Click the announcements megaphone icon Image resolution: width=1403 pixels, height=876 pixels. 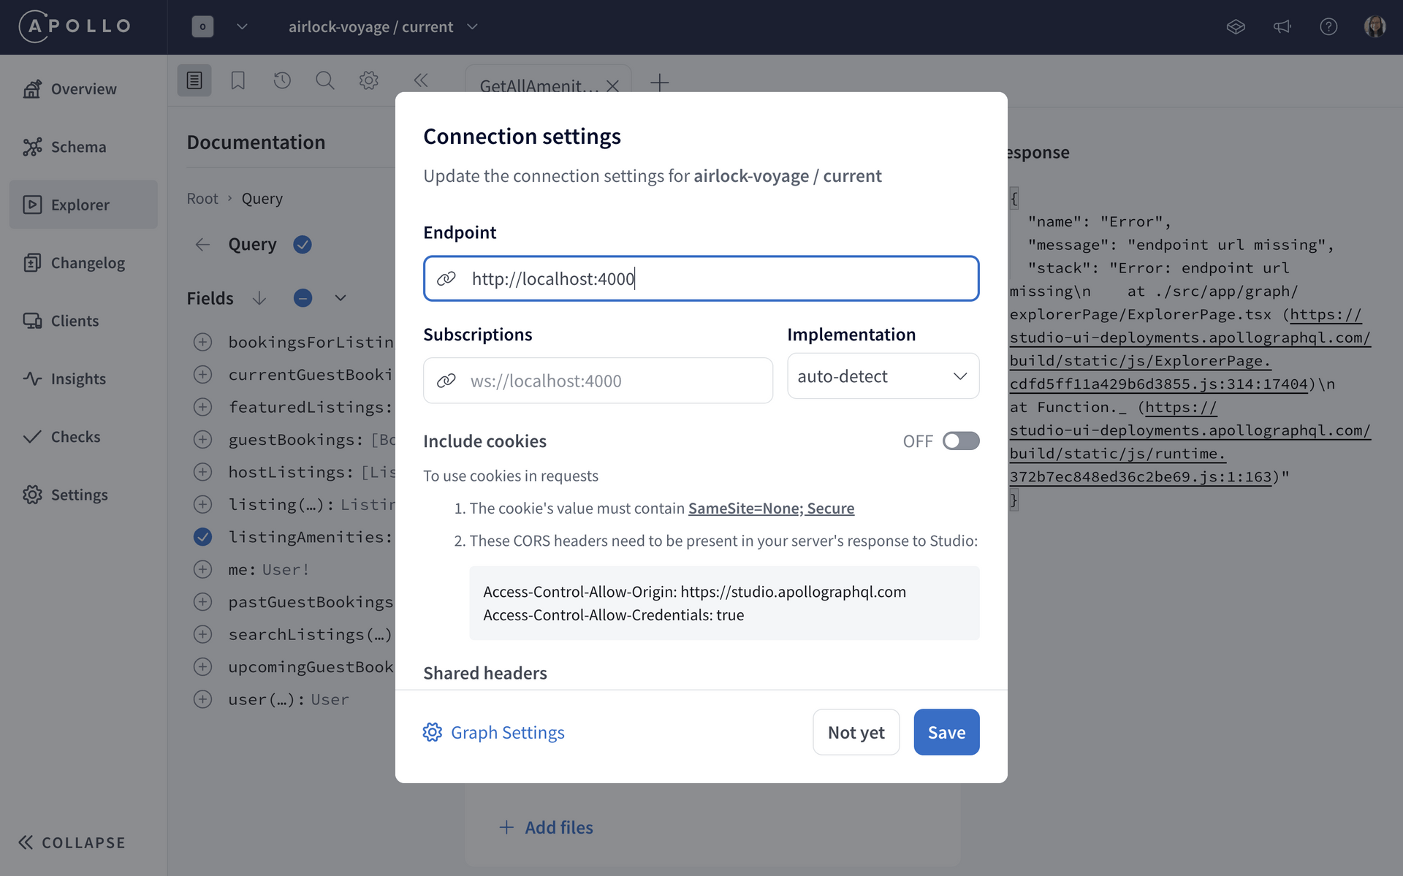(x=1282, y=27)
